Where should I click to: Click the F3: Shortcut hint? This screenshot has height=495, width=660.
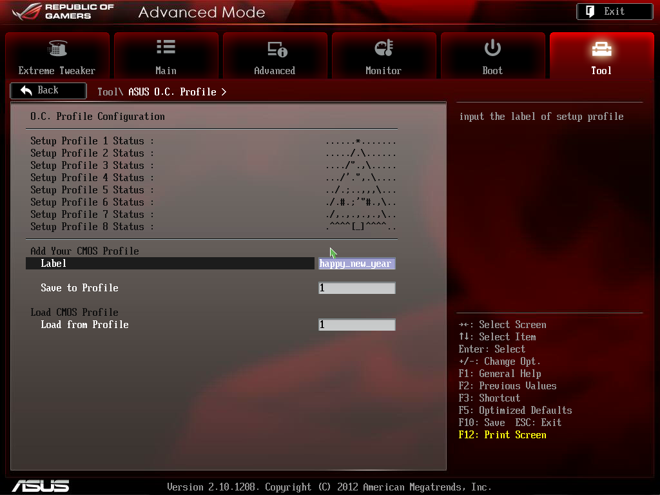[x=490, y=398]
